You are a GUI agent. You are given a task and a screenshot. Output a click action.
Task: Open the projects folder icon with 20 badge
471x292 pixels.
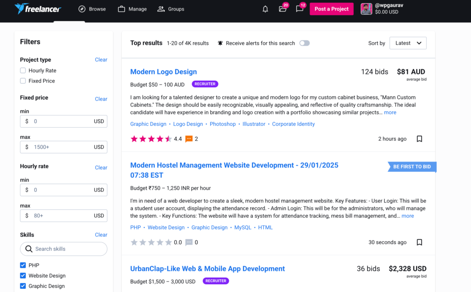[x=282, y=9]
